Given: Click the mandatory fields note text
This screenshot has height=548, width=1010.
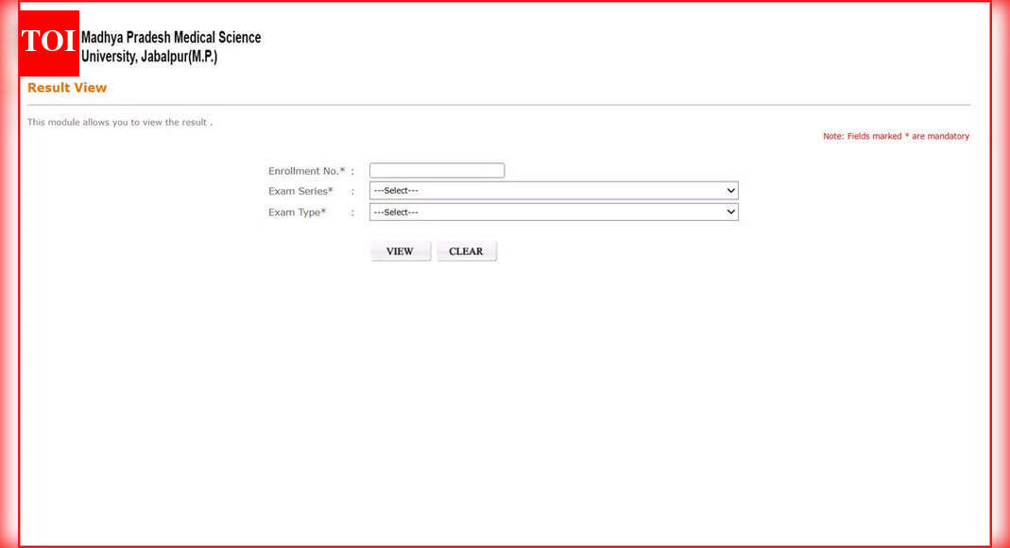Looking at the screenshot, I should [896, 136].
